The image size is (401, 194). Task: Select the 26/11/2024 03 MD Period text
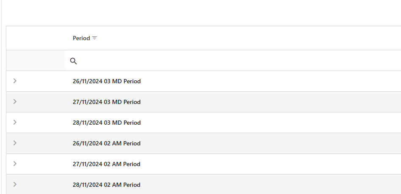click(x=107, y=81)
